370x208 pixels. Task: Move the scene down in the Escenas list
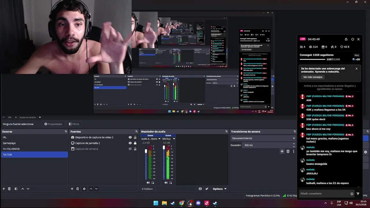28,189
